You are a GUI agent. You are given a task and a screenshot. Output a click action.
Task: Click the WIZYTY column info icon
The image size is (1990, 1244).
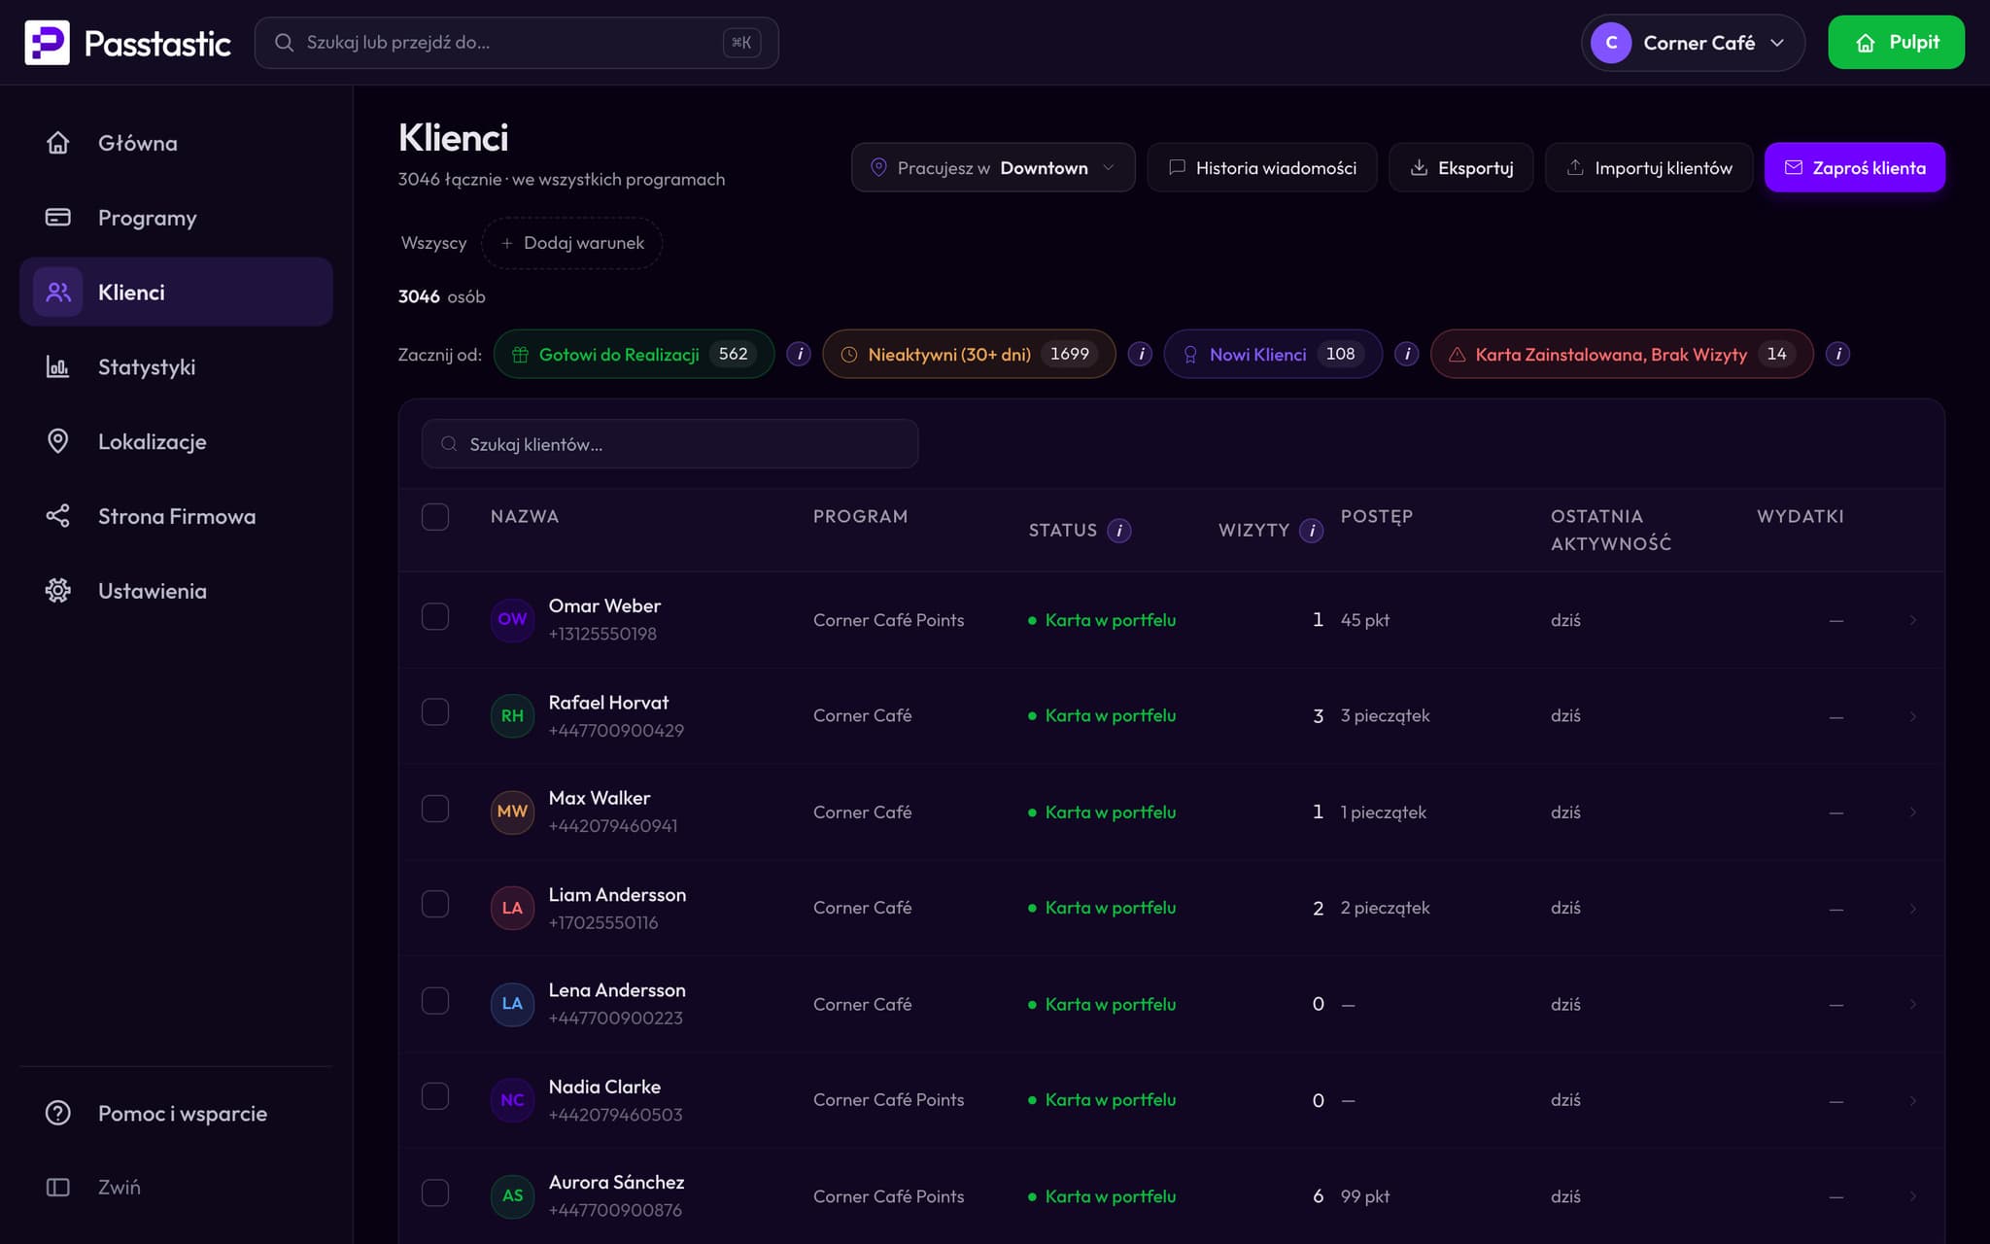click(x=1312, y=531)
